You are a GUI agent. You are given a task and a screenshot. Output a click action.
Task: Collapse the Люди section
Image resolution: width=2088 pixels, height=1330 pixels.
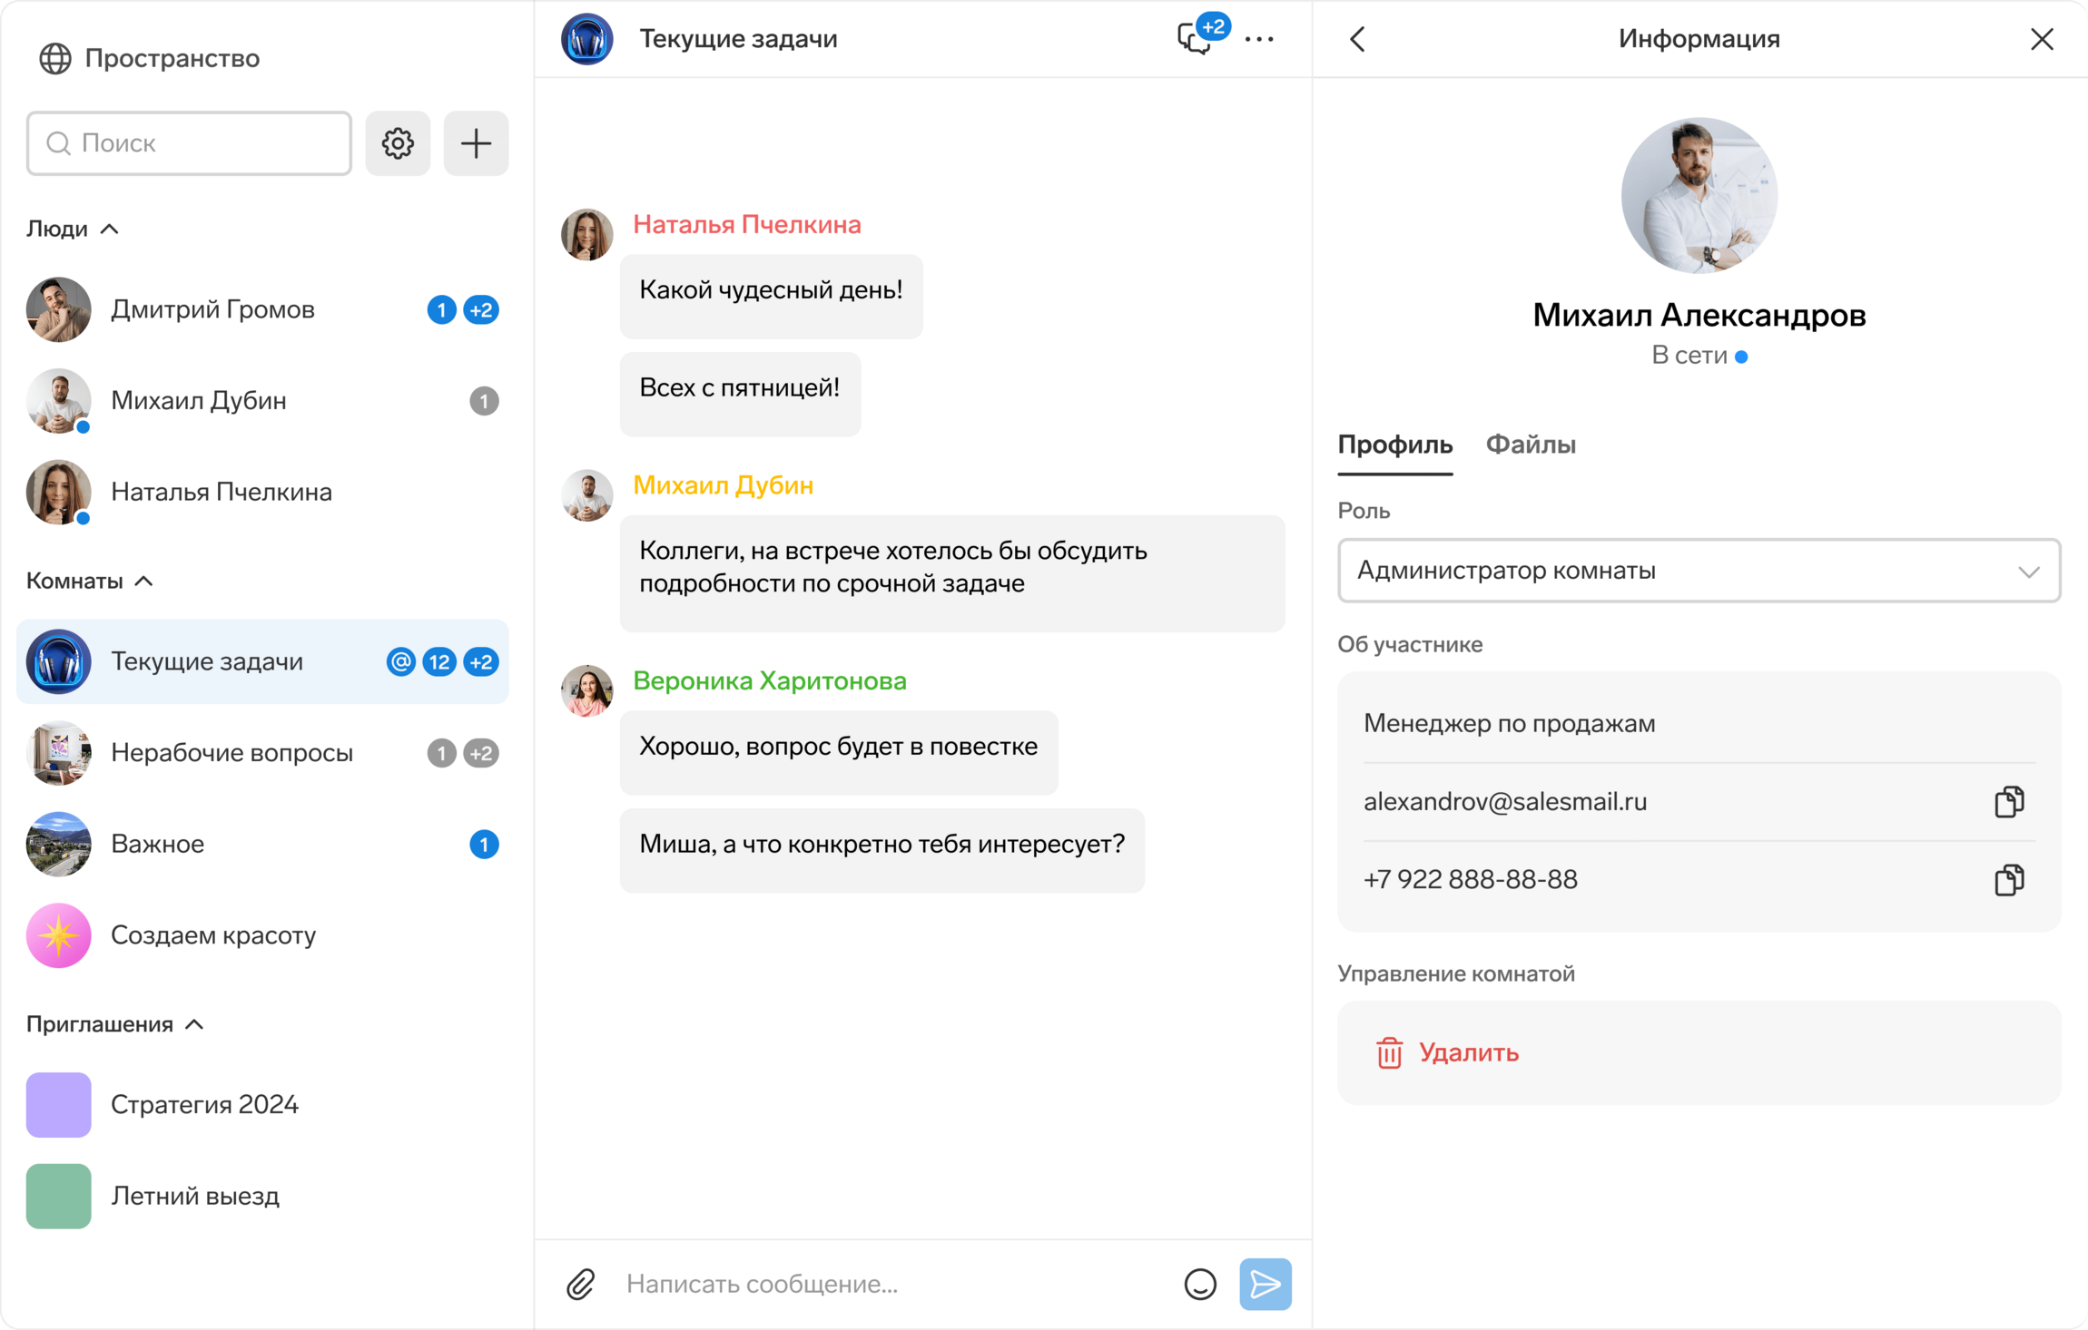[x=110, y=230]
